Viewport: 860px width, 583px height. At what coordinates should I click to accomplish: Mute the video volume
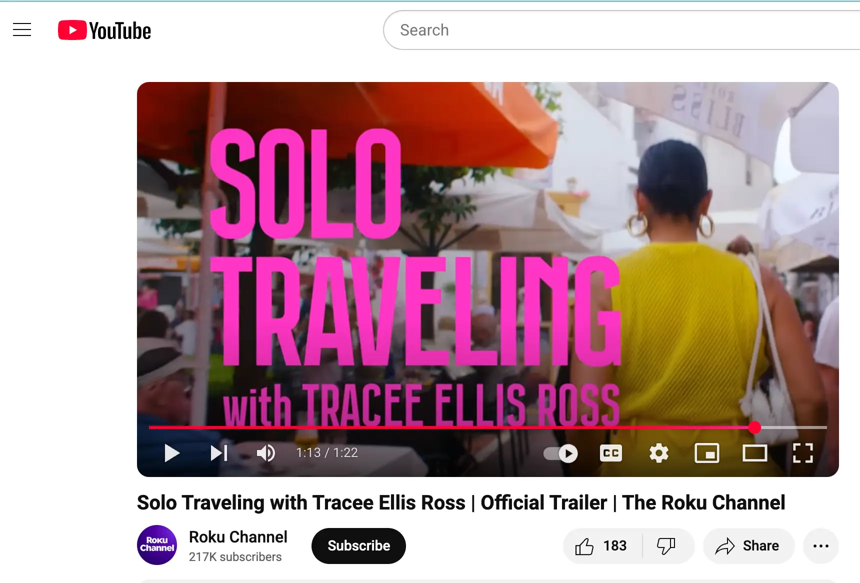(265, 453)
